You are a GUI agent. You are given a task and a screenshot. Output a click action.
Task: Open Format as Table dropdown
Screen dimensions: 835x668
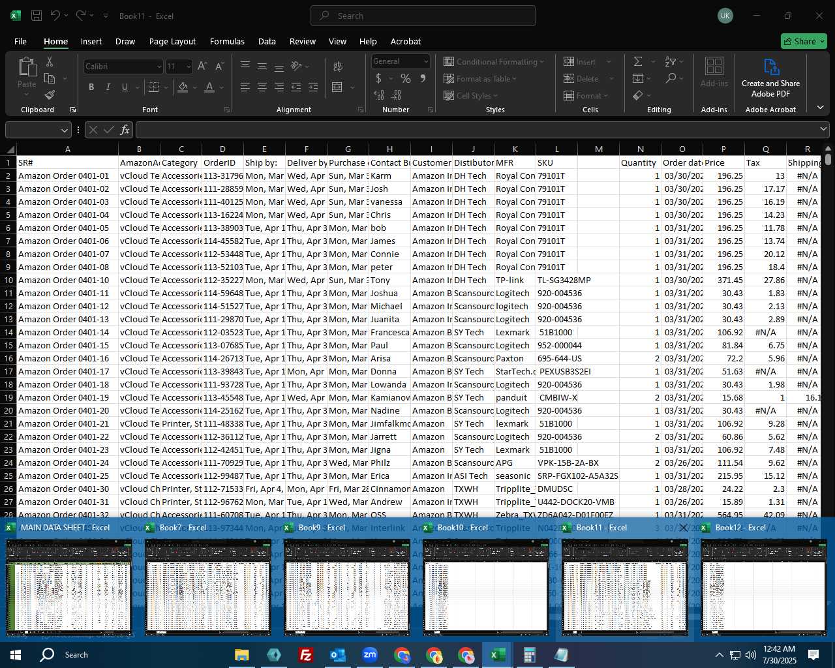480,78
